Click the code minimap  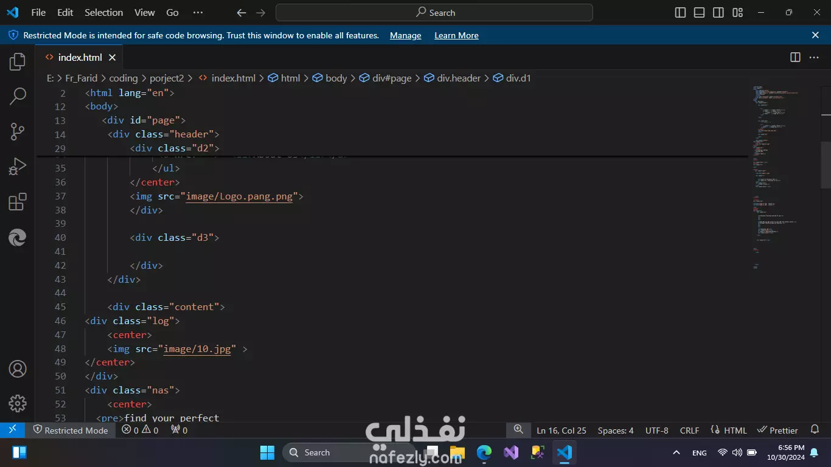(785, 176)
